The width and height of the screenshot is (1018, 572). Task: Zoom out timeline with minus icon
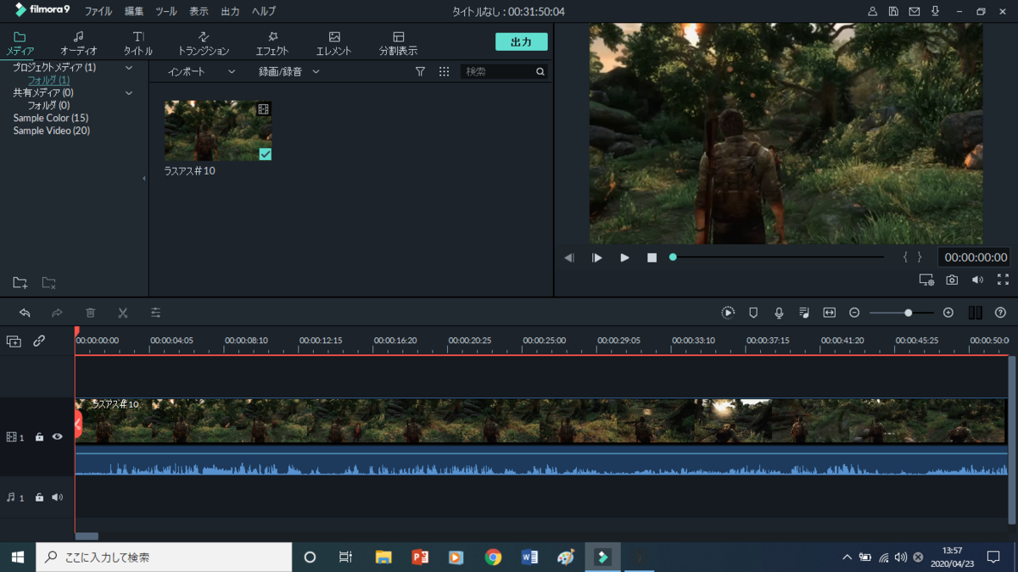pyautogui.click(x=854, y=313)
